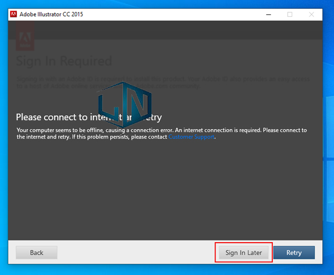Click the 'Your computer seems to be offline' message
Image resolution: width=334 pixels, height=275 pixels.
pos(161,134)
